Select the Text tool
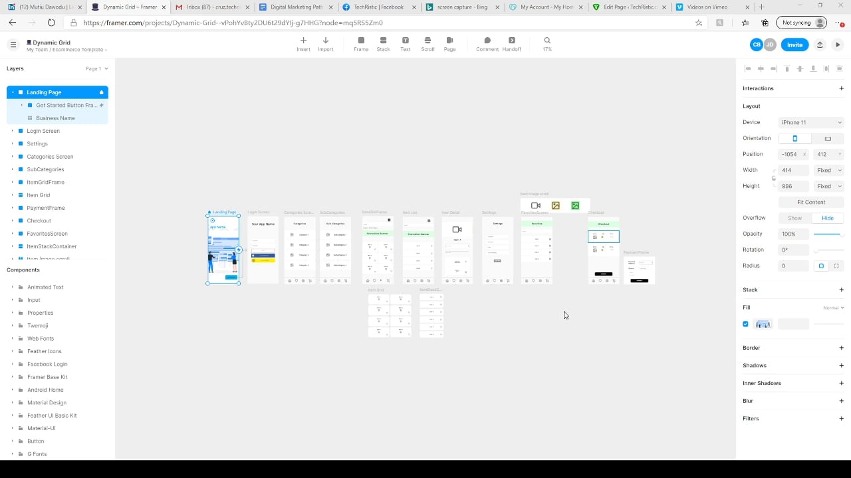 click(405, 44)
